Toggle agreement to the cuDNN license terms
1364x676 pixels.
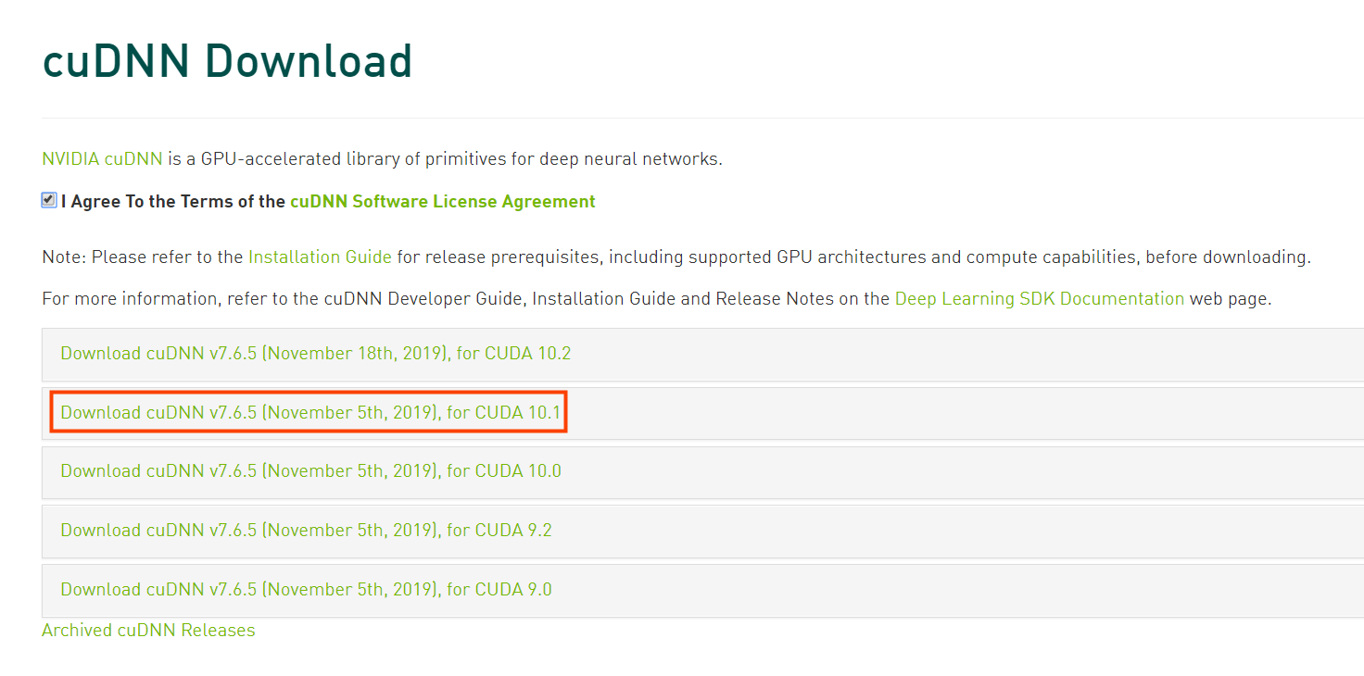48,199
